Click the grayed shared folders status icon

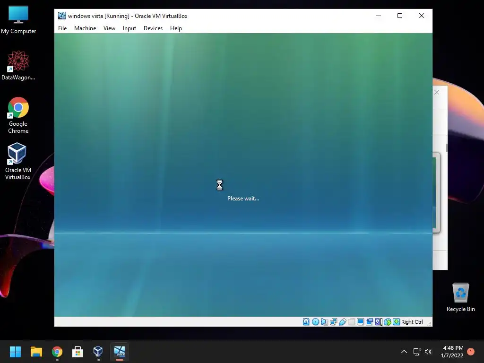(351, 322)
